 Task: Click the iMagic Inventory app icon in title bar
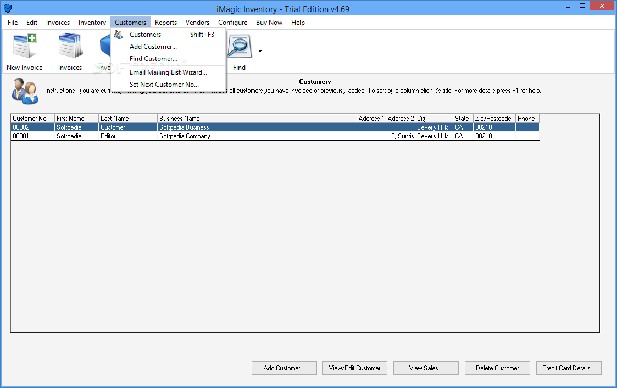[x=8, y=8]
